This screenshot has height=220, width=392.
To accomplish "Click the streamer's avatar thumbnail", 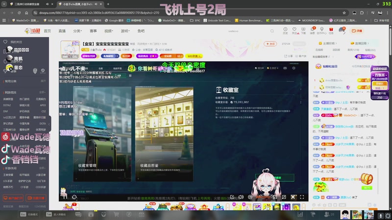I will click(70, 50).
